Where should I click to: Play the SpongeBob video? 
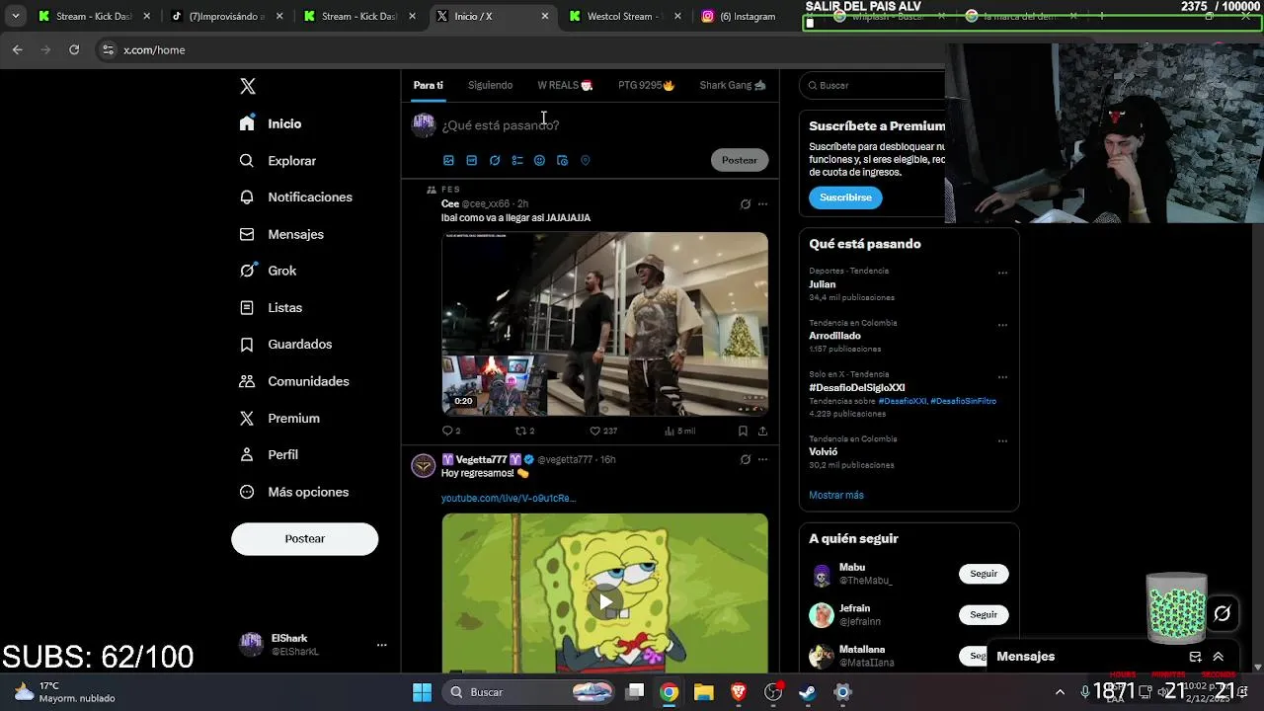click(604, 600)
